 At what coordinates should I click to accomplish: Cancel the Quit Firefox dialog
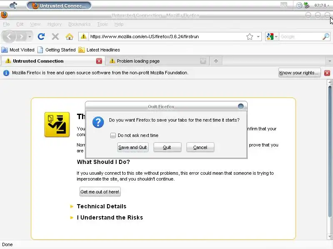point(200,147)
